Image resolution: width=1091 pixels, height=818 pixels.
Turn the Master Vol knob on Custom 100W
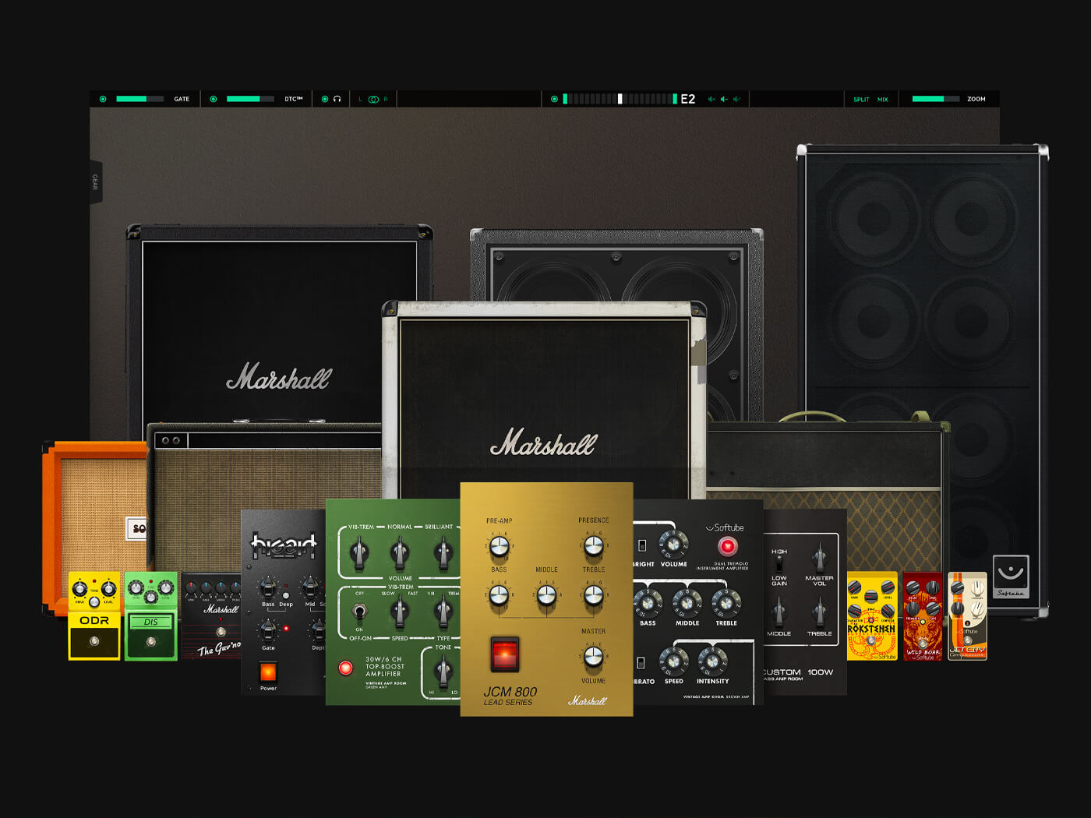[x=819, y=559]
